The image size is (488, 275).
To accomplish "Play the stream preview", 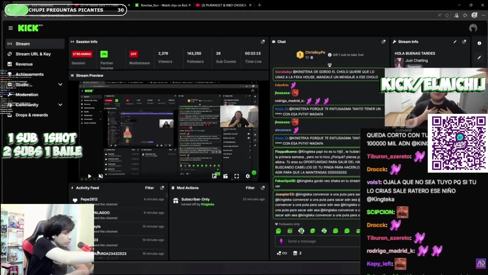I will pos(89,176).
